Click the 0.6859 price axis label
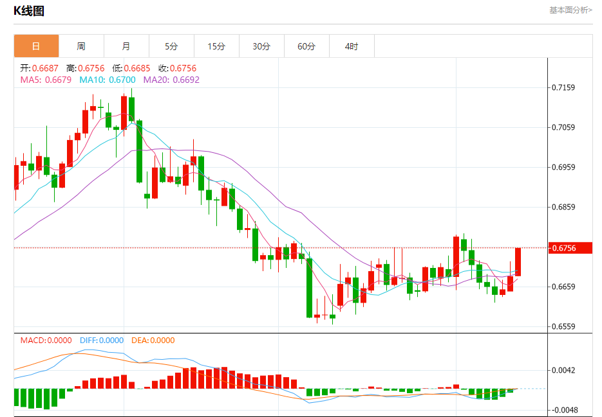The image size is (602, 417). tap(563, 207)
